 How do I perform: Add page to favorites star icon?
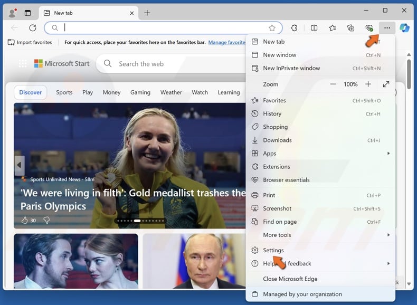(x=272, y=28)
